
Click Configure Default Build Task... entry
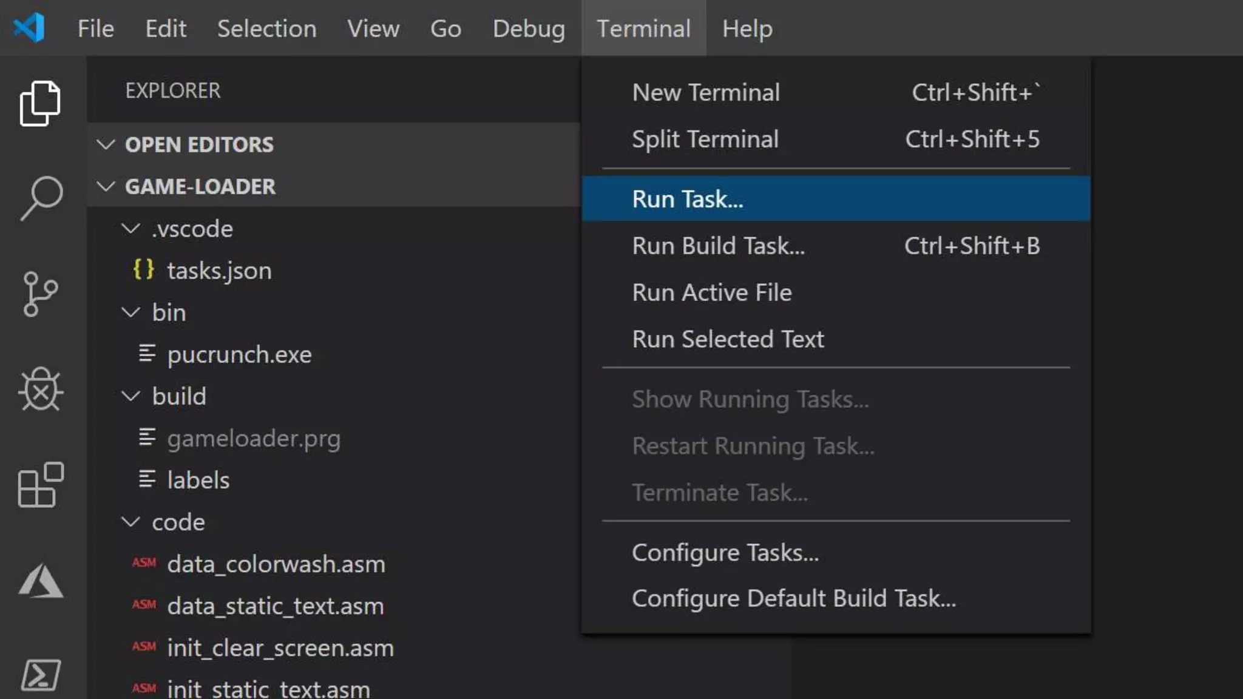[x=793, y=598]
